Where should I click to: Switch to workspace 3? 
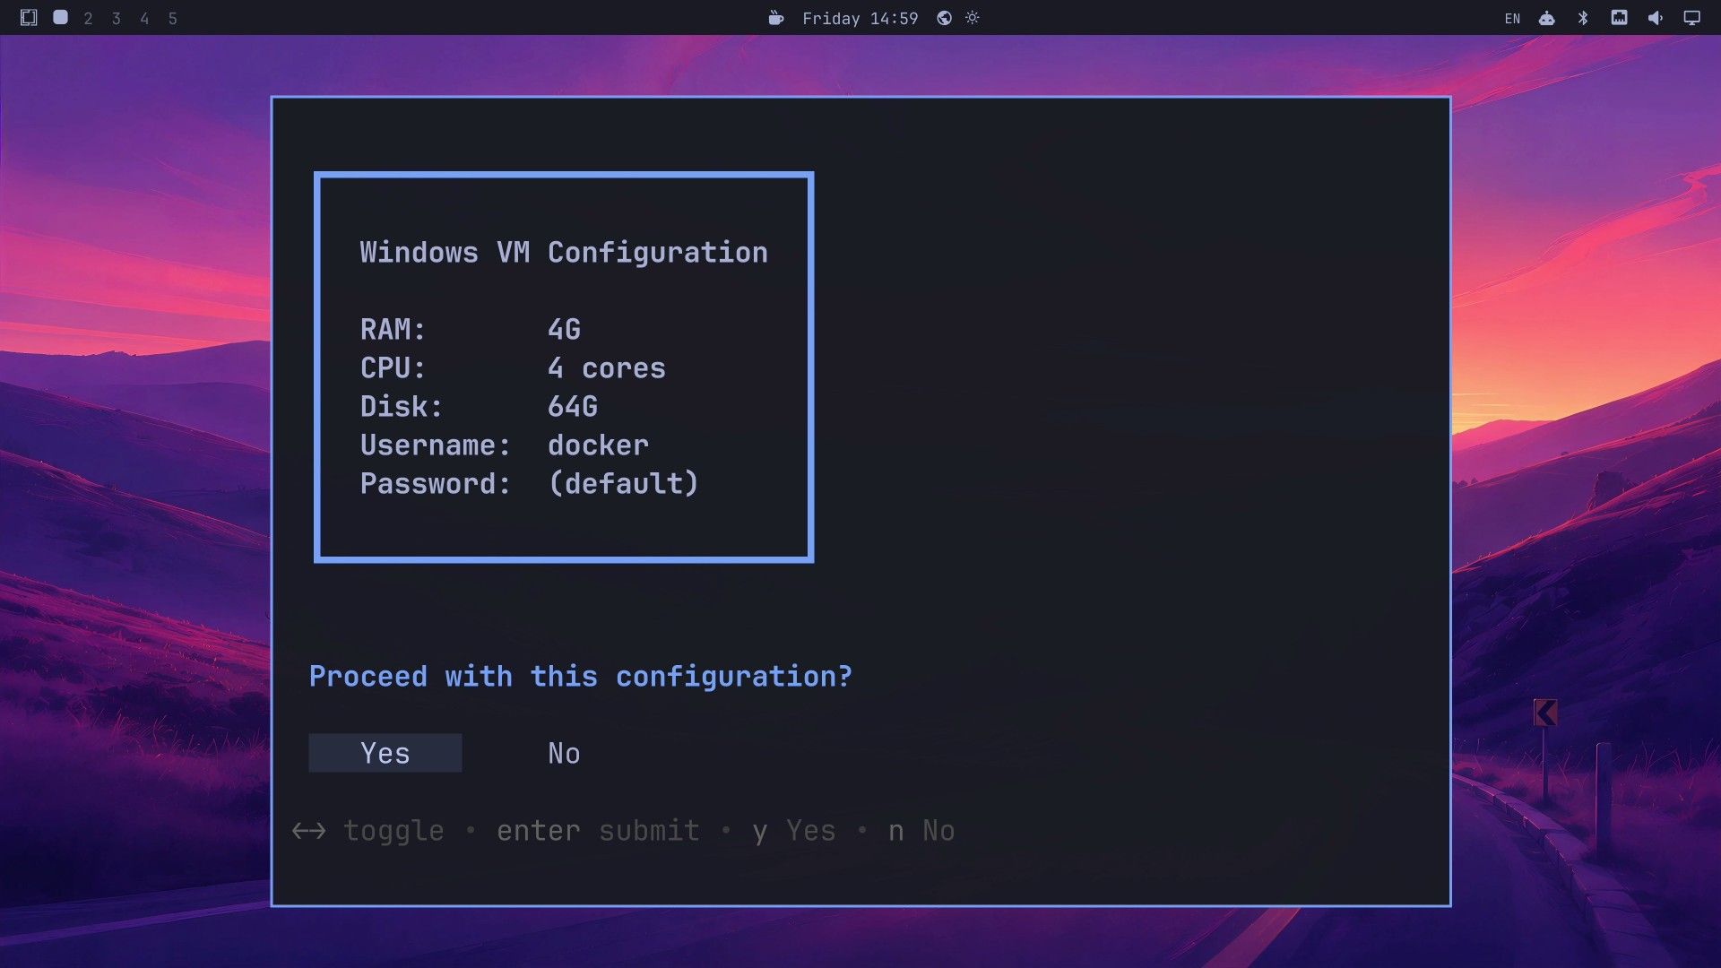coord(116,18)
